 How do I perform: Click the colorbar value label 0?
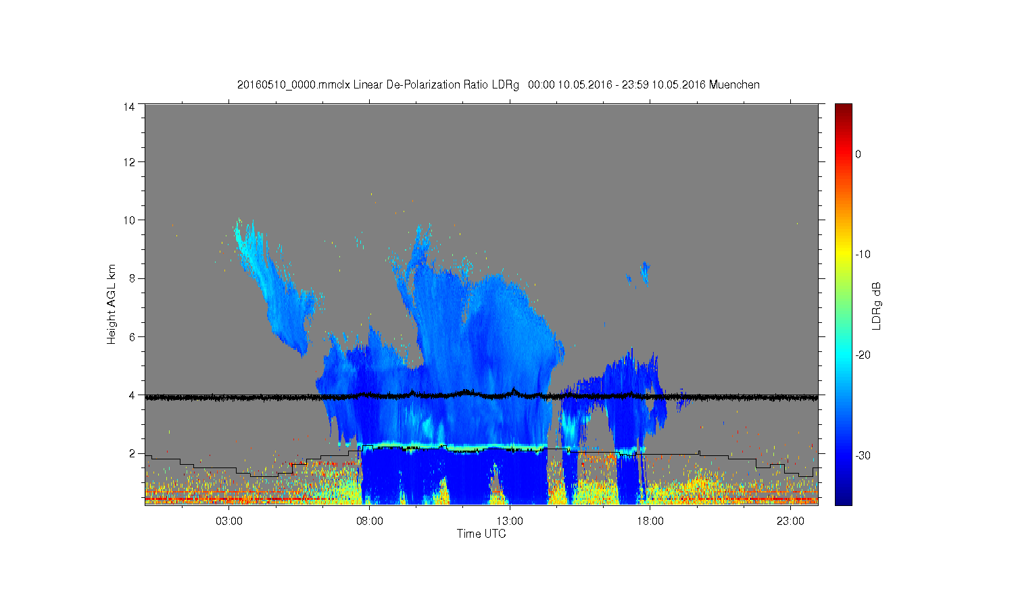859,154
